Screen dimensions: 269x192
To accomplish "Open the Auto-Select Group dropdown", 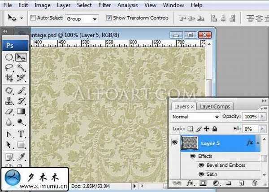I will 82,18.
